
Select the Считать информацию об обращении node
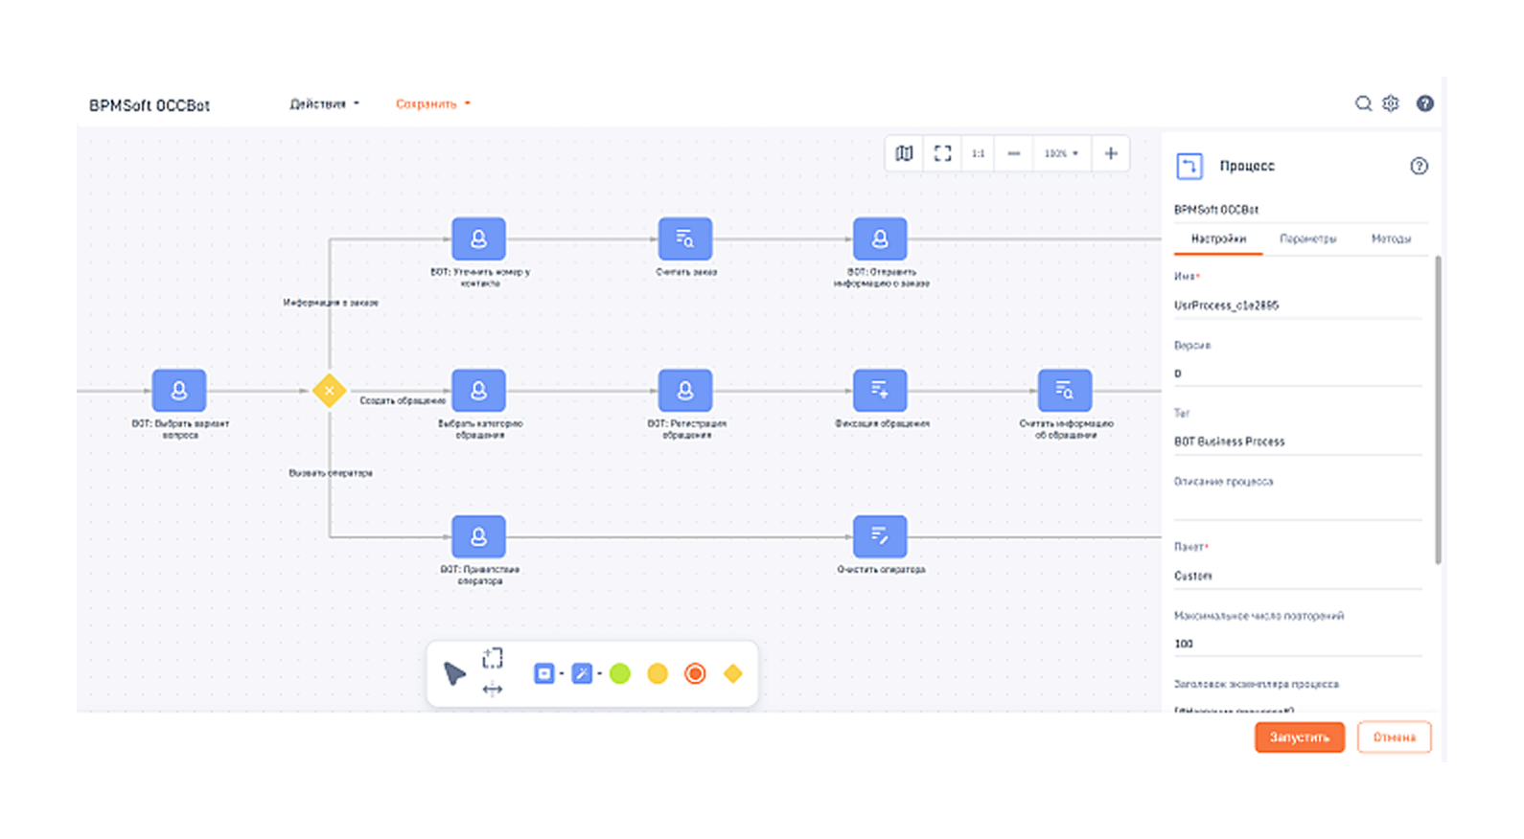tap(1065, 391)
